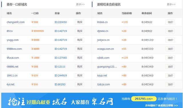Open the 18411.cn domain link

(12, 75)
